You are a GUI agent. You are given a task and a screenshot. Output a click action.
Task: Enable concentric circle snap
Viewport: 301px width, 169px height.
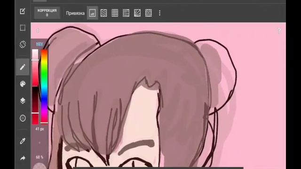(149, 13)
